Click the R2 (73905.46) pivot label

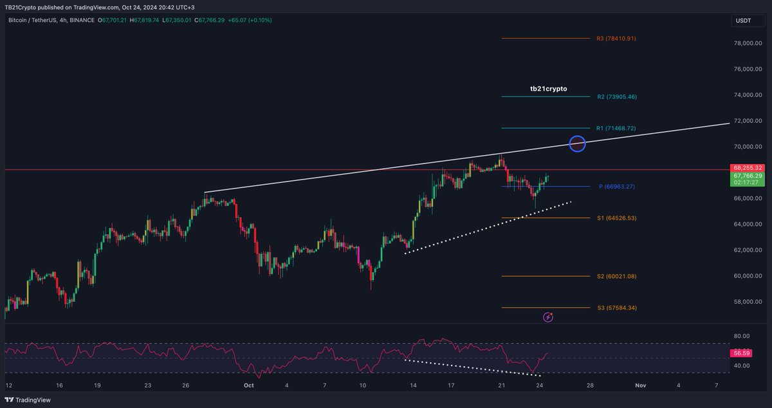coord(616,97)
